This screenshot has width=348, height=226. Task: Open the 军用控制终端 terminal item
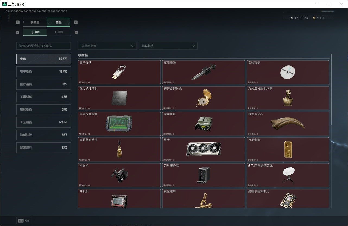pyautogui.click(x=119, y=124)
